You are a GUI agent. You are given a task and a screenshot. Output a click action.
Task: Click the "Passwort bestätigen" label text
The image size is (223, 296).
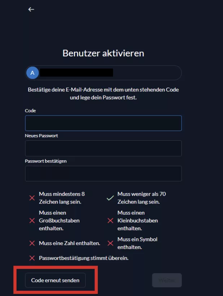pos(46,161)
